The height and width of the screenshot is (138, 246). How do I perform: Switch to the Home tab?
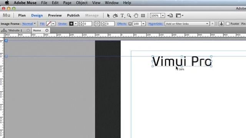37,30
